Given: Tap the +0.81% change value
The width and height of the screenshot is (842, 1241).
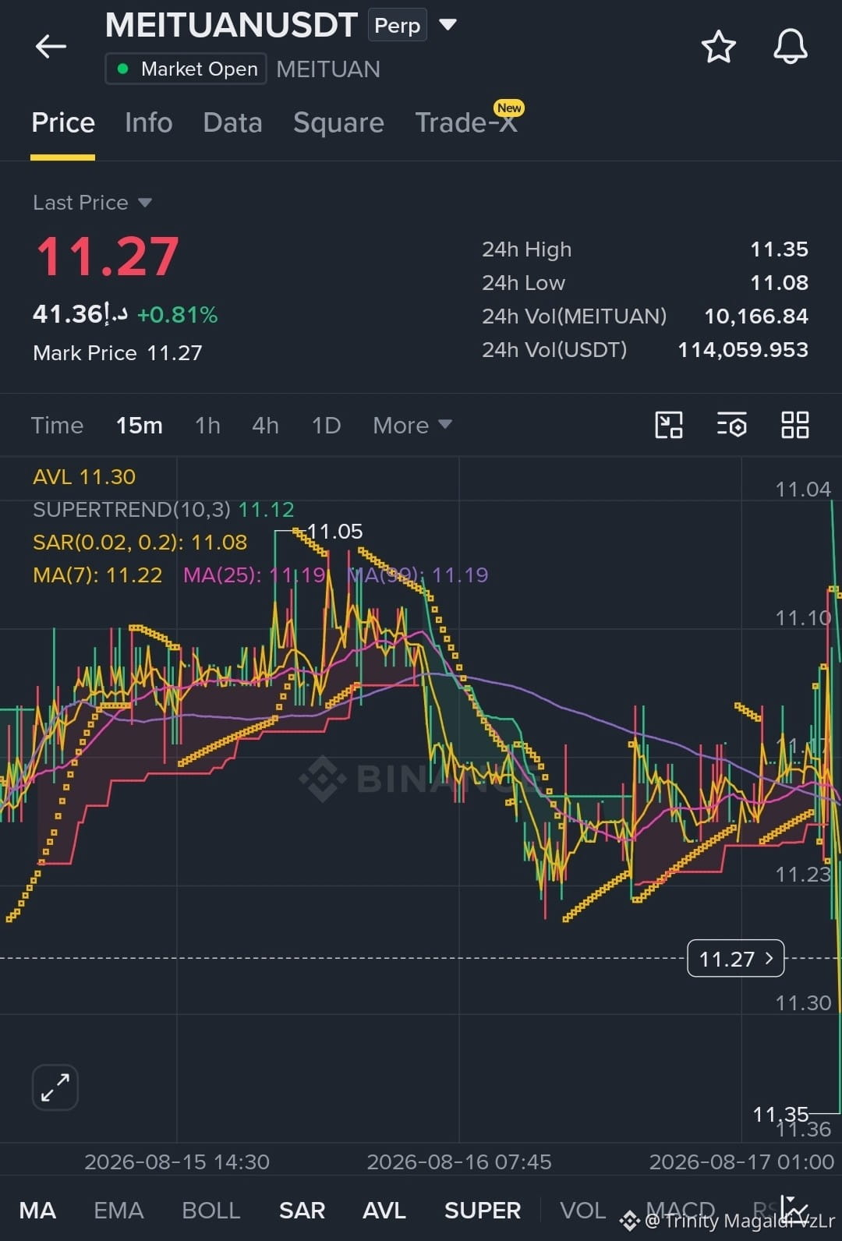Looking at the screenshot, I should pyautogui.click(x=178, y=315).
